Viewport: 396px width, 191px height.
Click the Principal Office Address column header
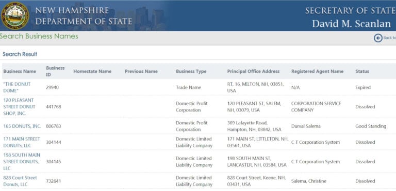[x=253, y=71]
